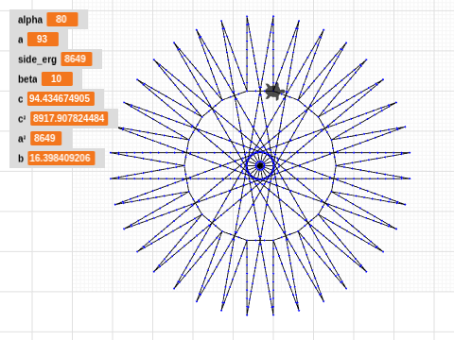Click the variable a value 93
This screenshot has width=454, height=340.
[x=43, y=39]
